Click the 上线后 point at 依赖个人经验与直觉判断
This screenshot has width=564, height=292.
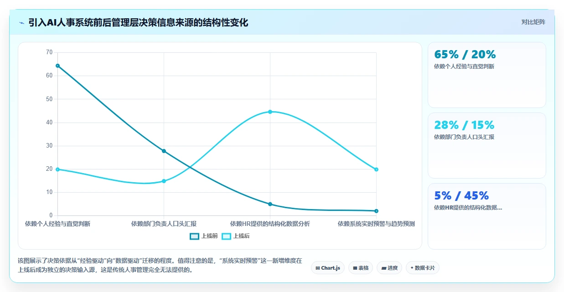click(57, 169)
